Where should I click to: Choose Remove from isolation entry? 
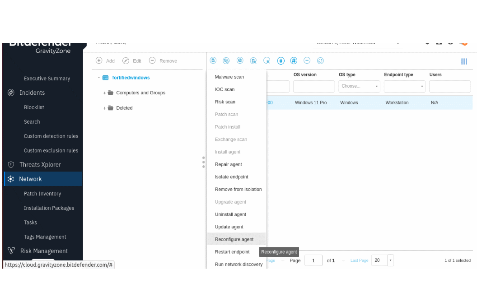(x=238, y=189)
